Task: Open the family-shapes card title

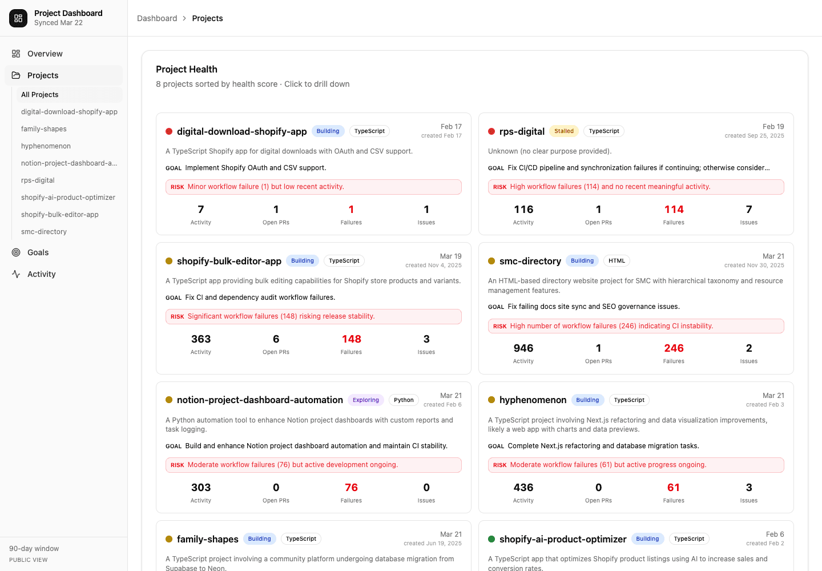Action: [x=208, y=539]
